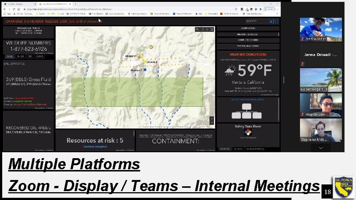Click the weather cloud icon
Image resolution: width=356 pixels, height=200 pixels.
coord(230,70)
